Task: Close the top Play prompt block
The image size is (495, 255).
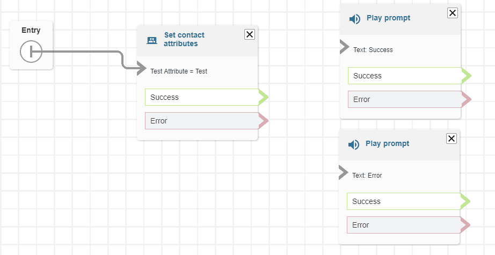Action: [453, 13]
